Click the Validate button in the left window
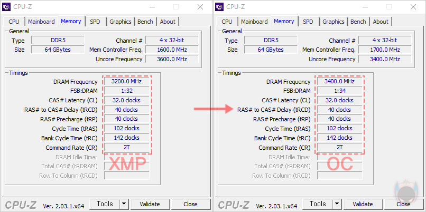This screenshot has height=212, width=426. [x=150, y=204]
